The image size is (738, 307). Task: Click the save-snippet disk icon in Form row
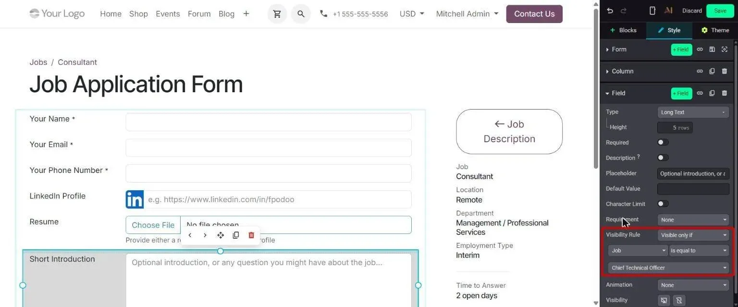(x=712, y=49)
